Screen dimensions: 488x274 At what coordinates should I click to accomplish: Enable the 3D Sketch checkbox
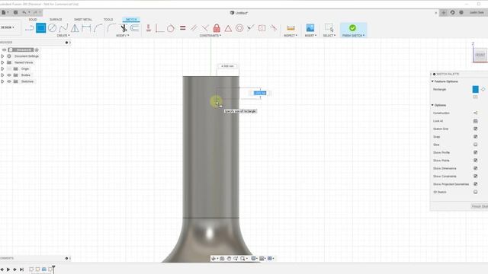point(475,192)
